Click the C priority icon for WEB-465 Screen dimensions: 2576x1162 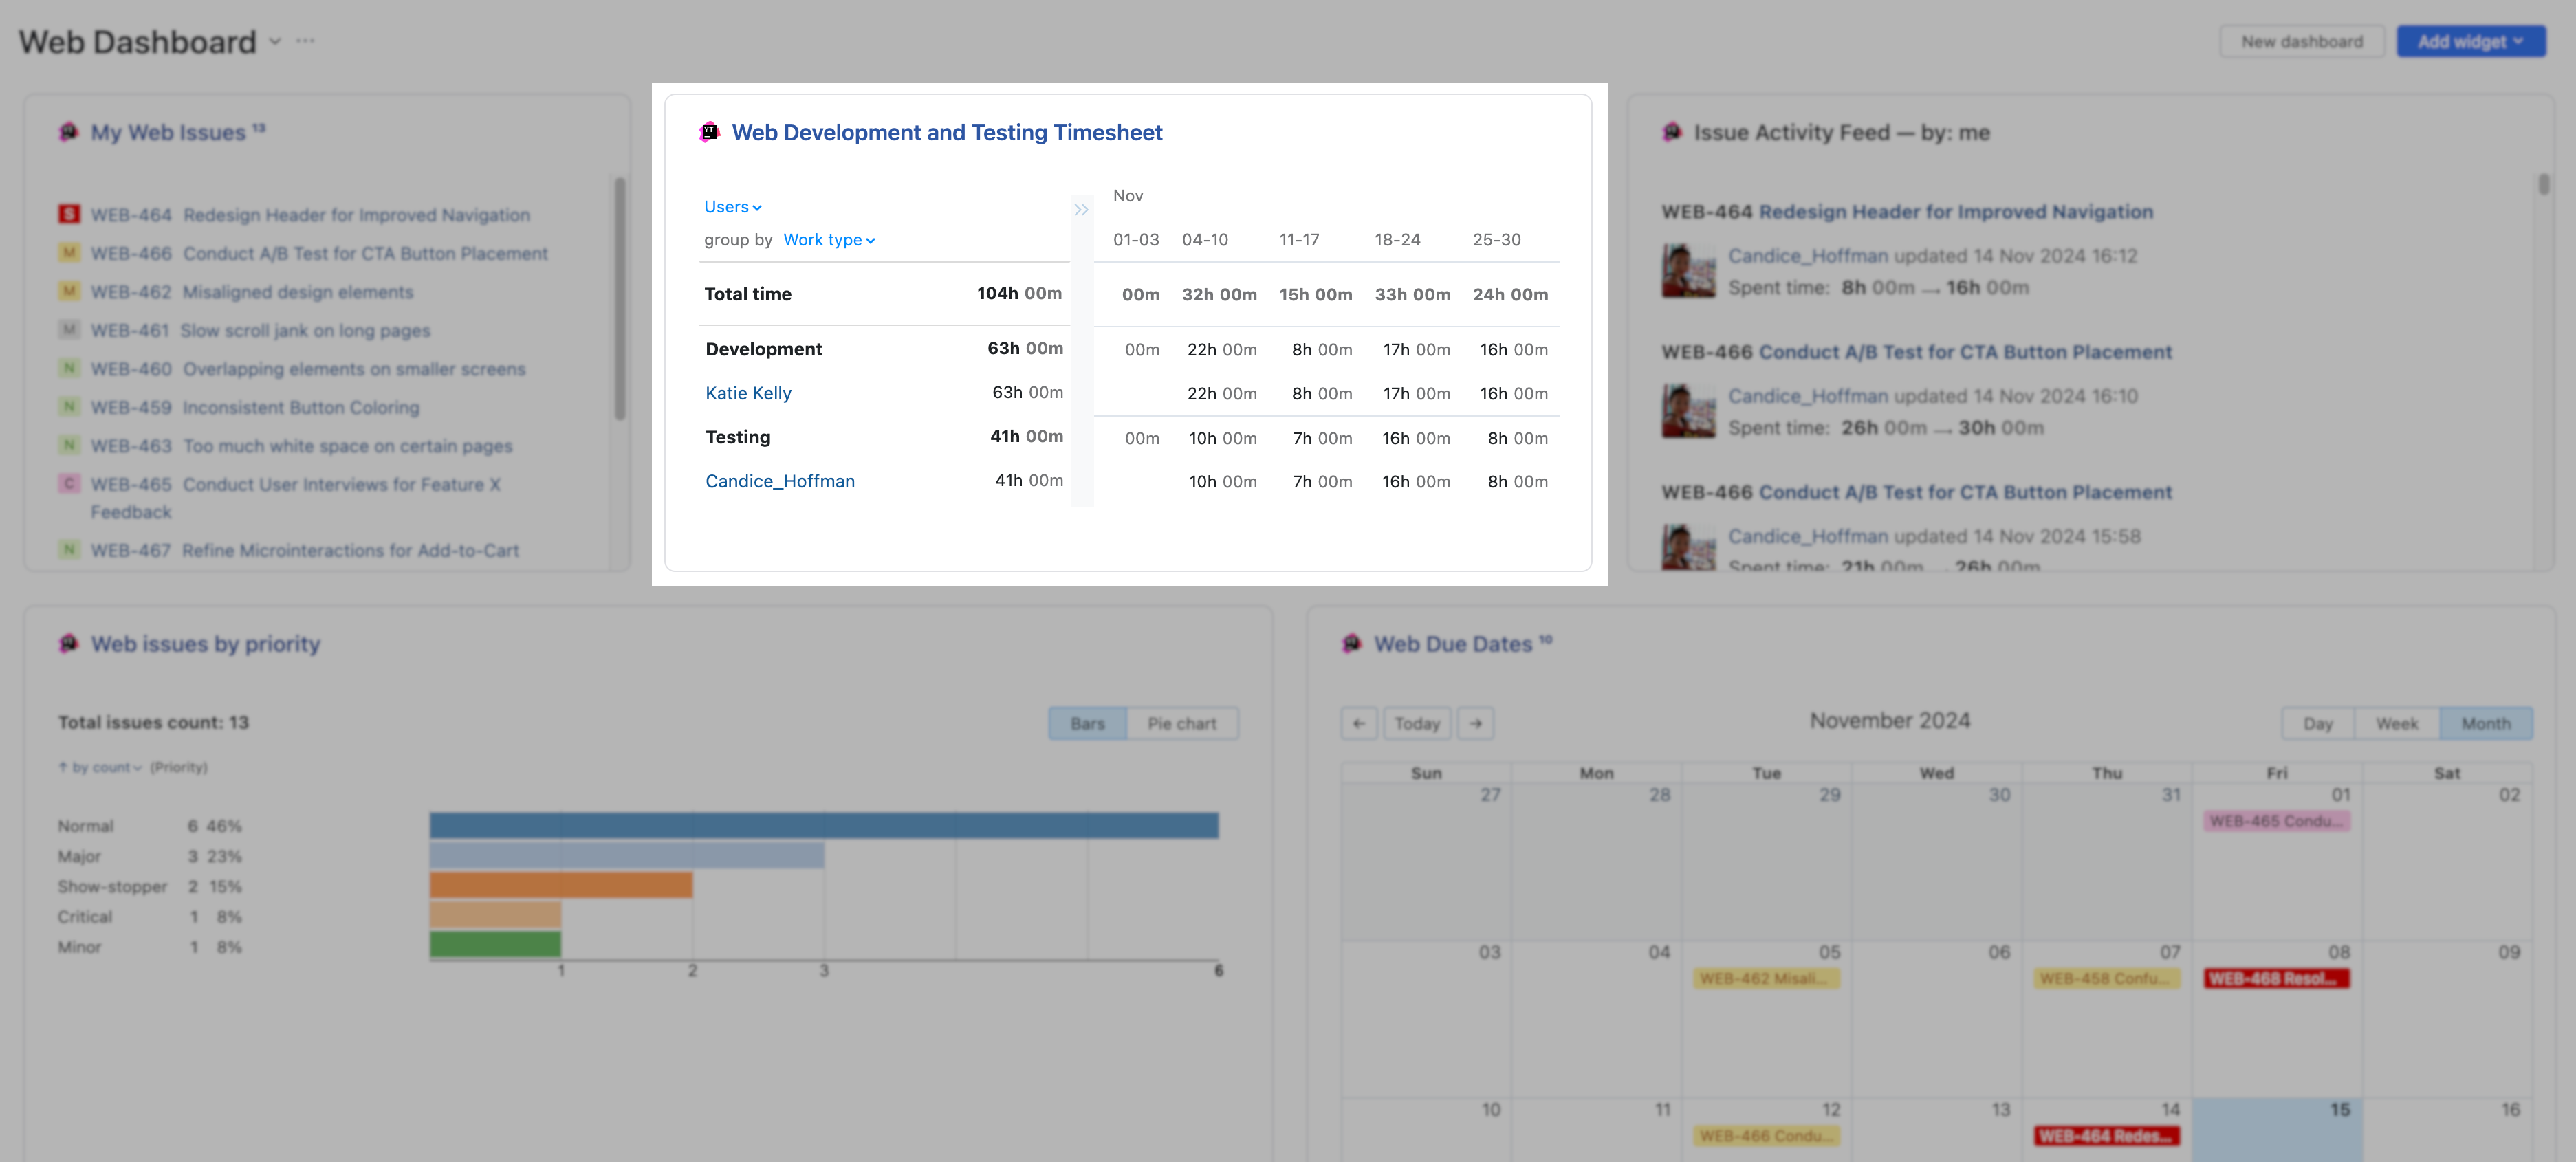tap(69, 484)
